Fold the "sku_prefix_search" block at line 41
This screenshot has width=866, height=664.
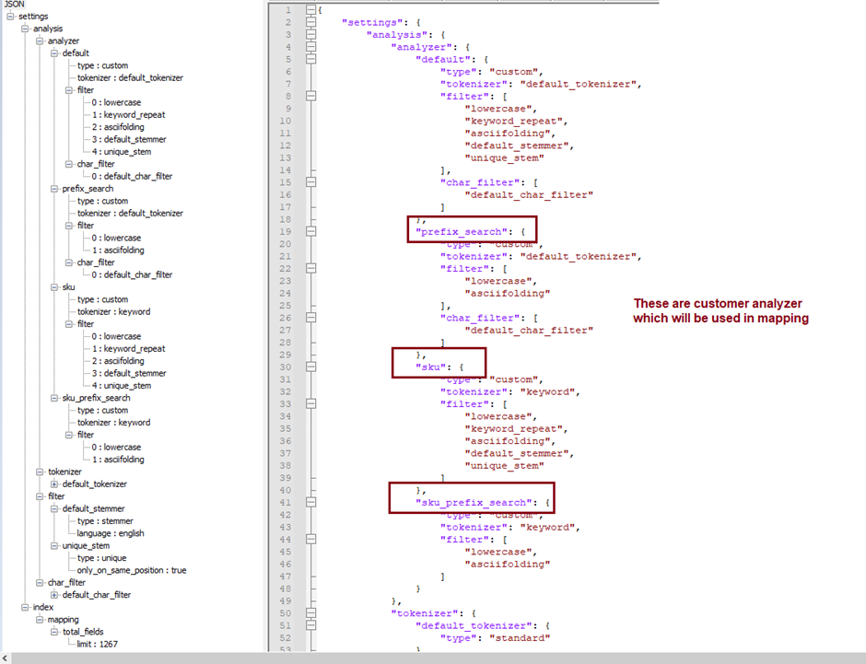pos(311,502)
